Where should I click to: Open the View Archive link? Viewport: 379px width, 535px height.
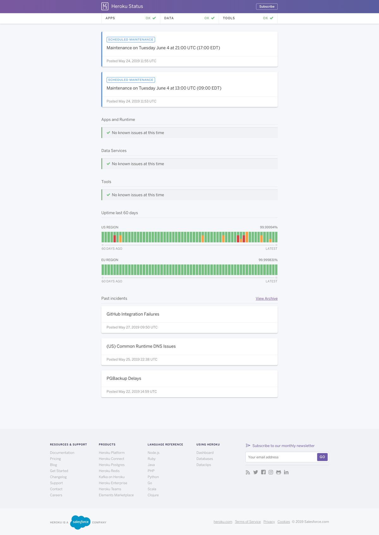(267, 299)
